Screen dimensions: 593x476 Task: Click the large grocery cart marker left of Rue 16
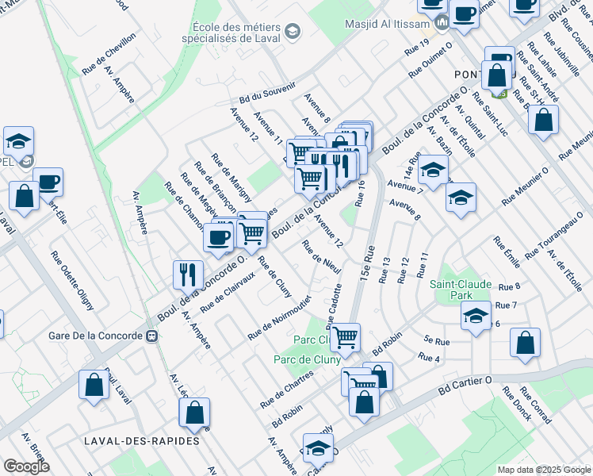coord(310,179)
